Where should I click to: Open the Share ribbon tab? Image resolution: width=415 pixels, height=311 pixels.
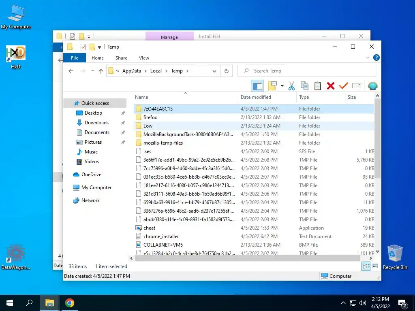pos(121,58)
